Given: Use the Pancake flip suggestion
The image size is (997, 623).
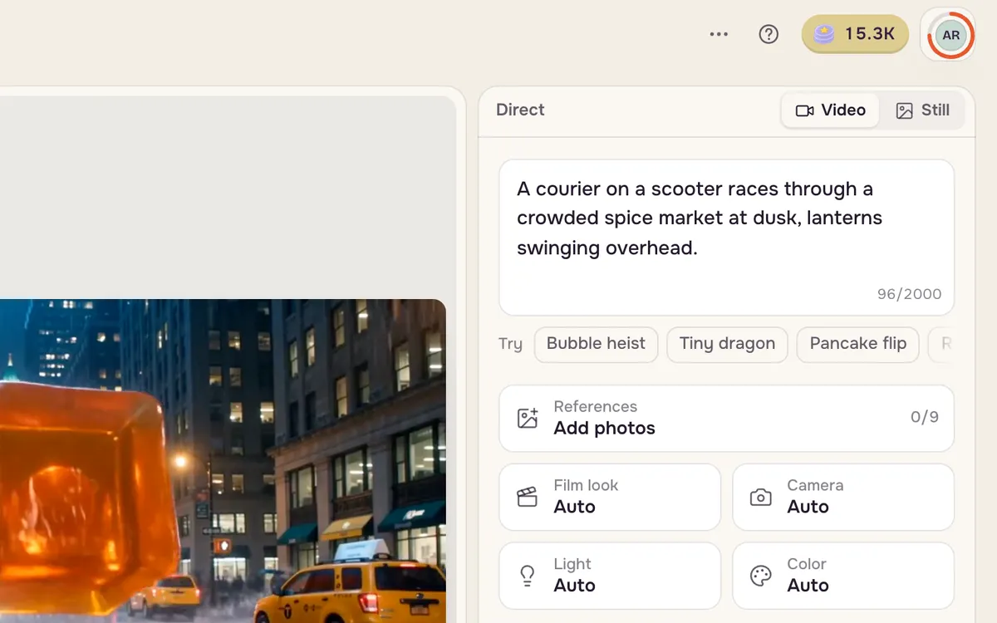Looking at the screenshot, I should click(857, 344).
